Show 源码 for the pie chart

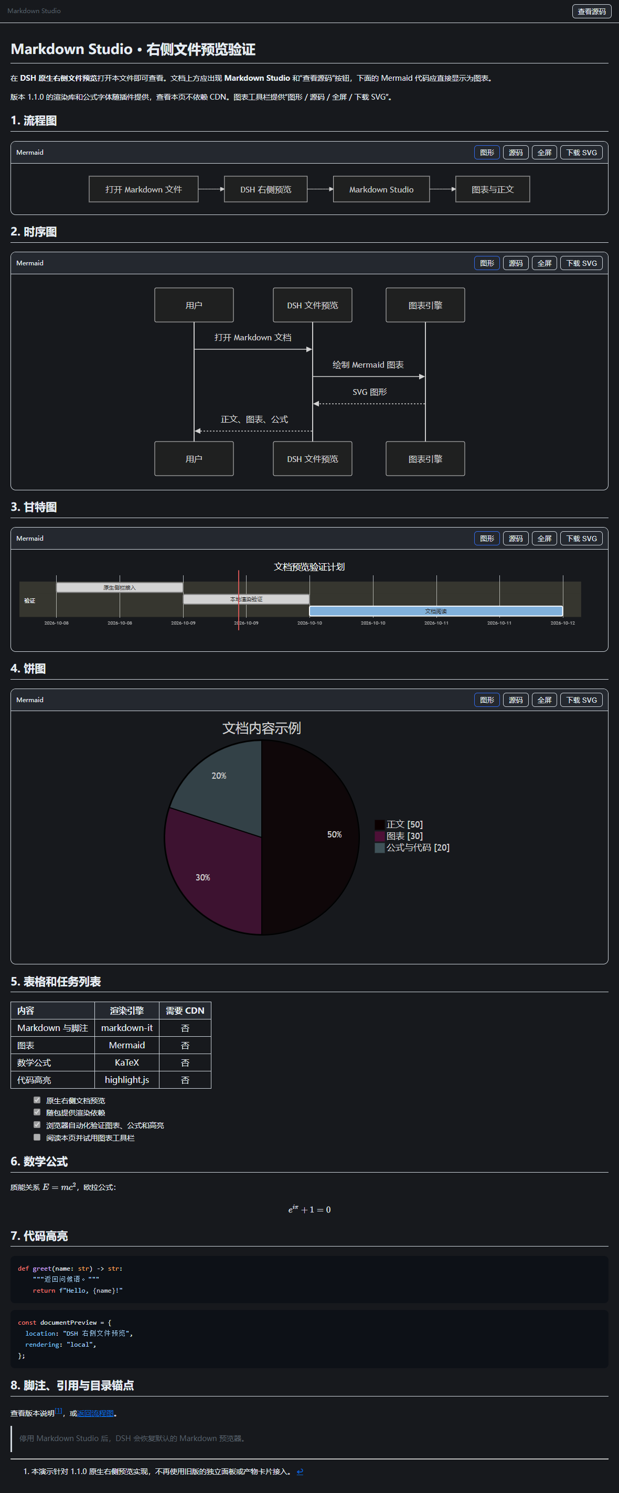(516, 700)
